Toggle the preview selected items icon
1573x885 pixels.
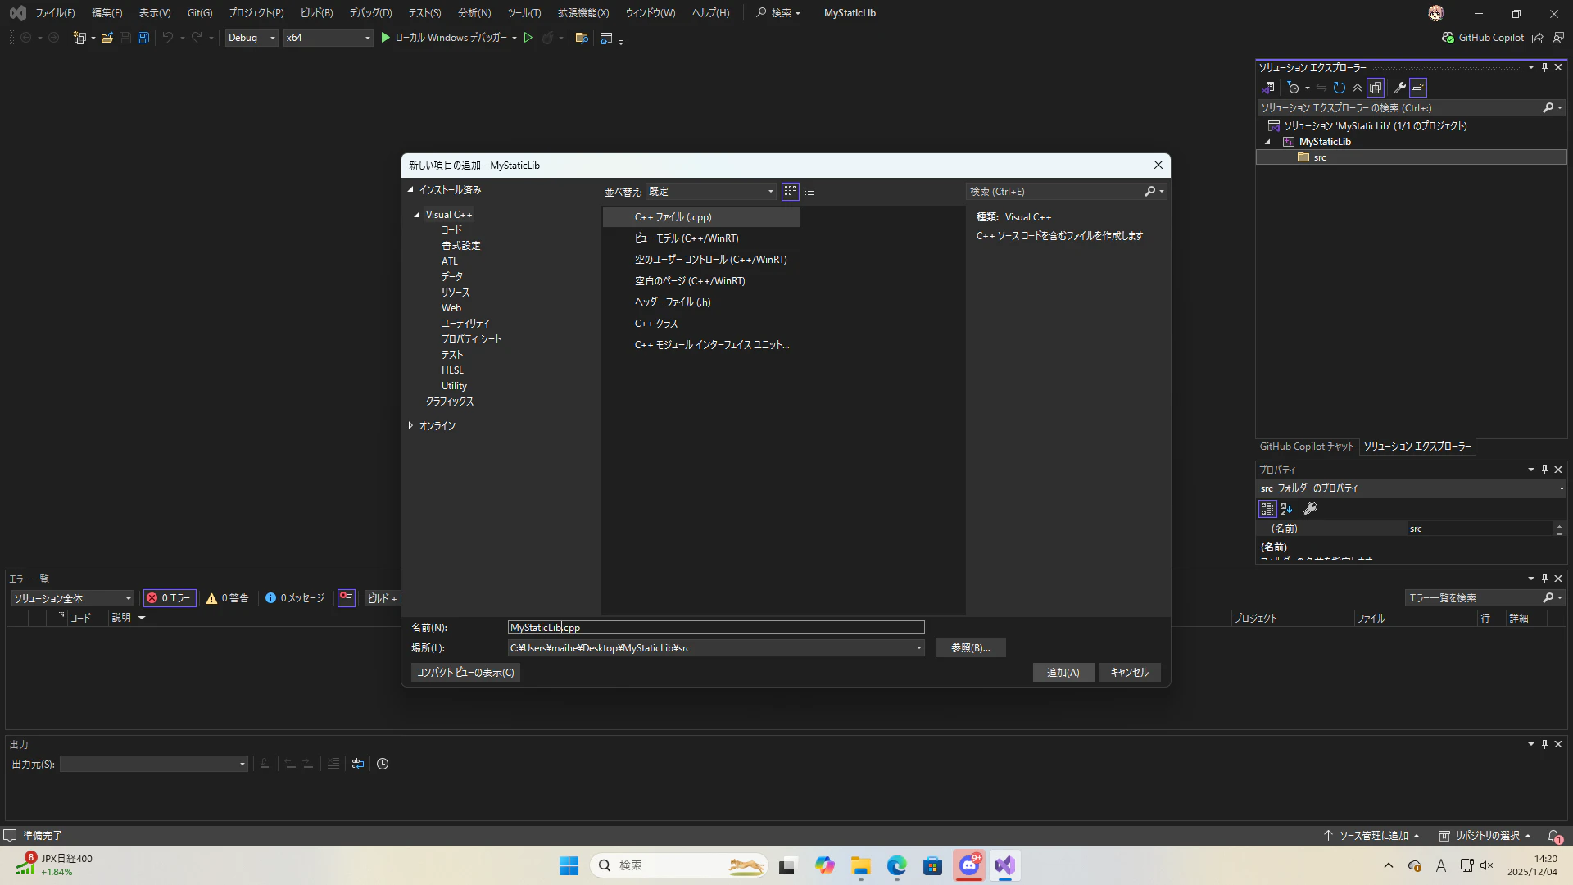point(1418,88)
